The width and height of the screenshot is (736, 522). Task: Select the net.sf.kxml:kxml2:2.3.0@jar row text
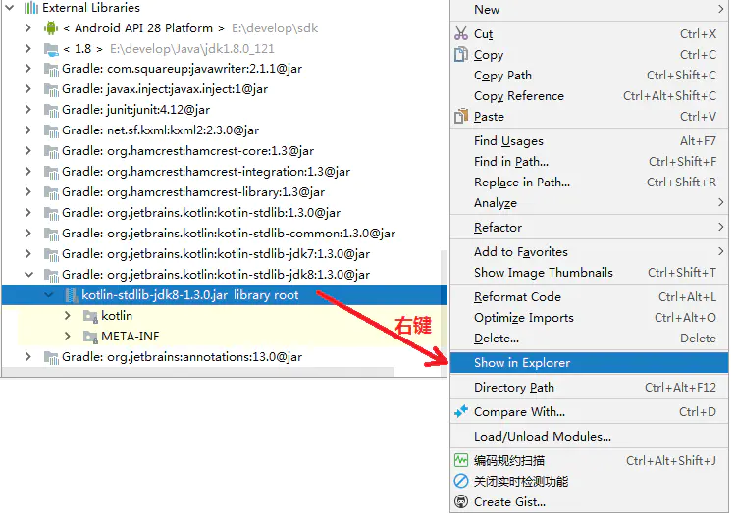point(161,130)
